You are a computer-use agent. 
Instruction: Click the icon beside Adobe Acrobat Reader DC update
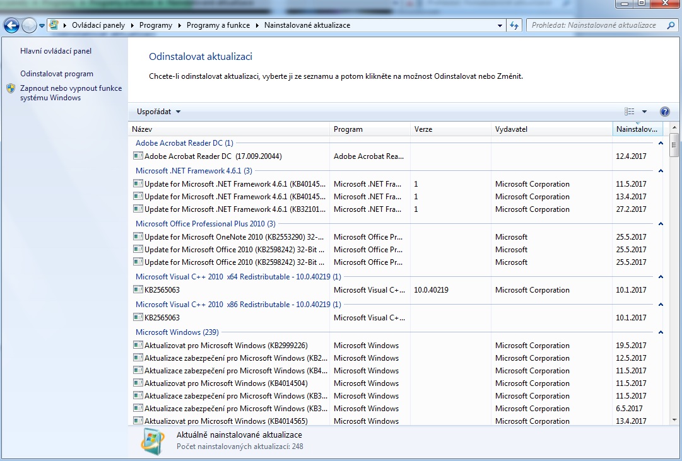[138, 156]
